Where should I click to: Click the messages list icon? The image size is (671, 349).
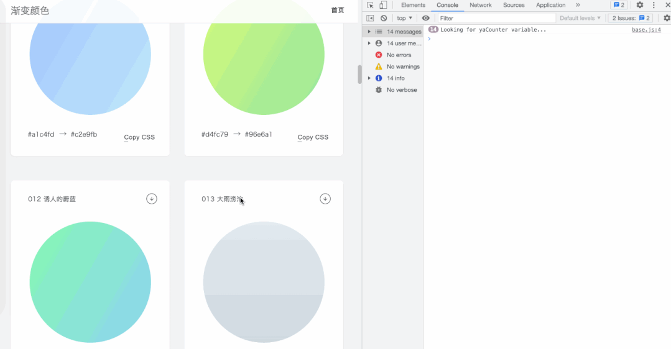379,32
